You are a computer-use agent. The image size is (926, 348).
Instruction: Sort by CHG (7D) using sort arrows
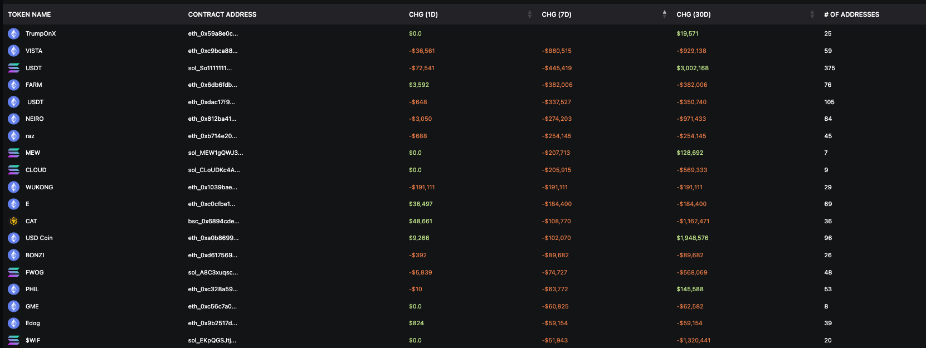[x=664, y=14]
